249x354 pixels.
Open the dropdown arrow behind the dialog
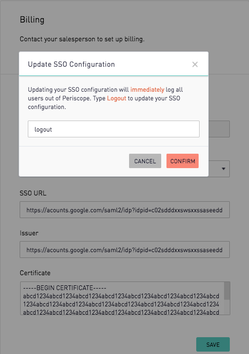tap(223, 169)
